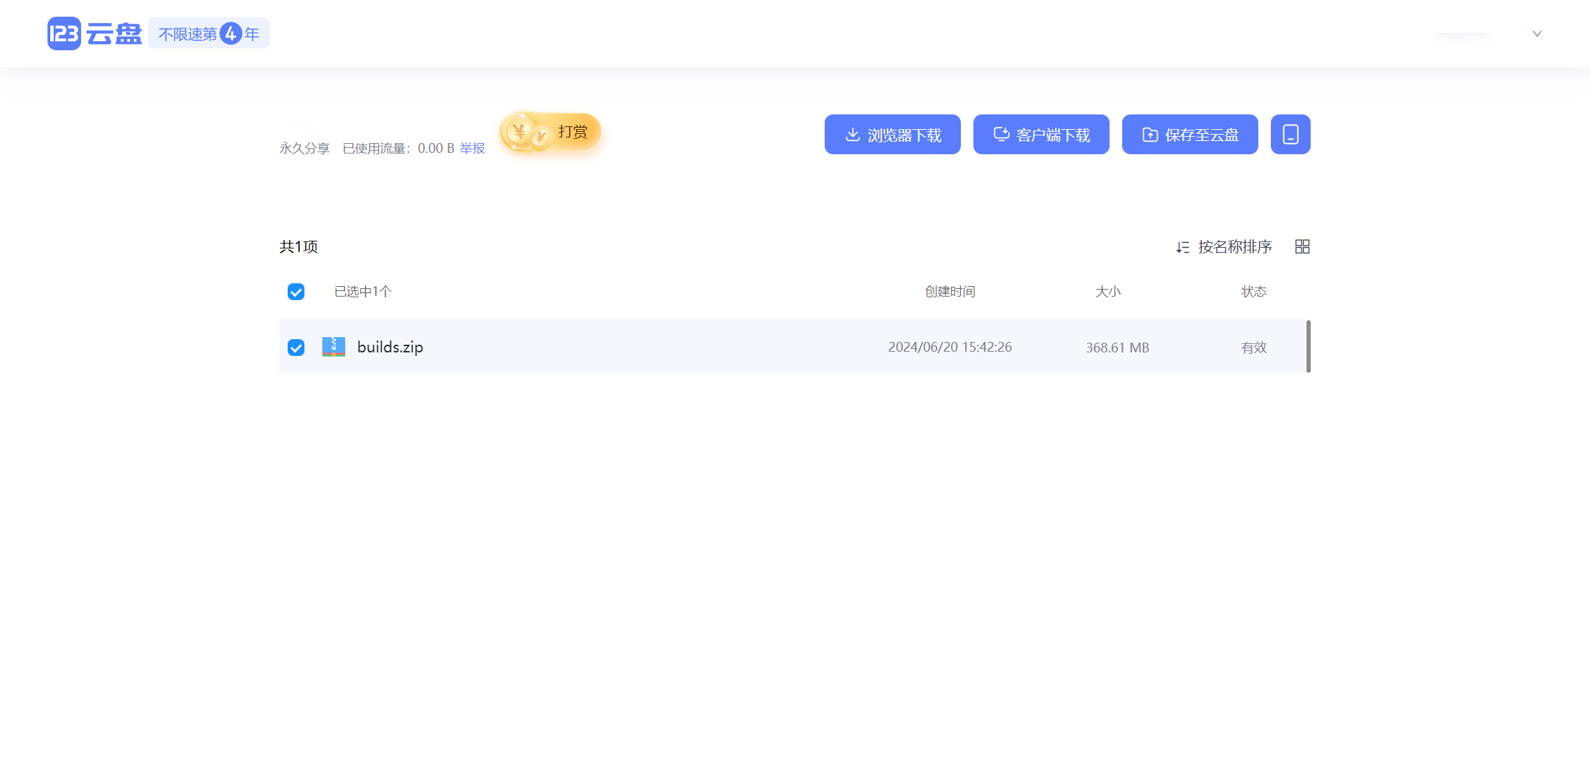The height and width of the screenshot is (783, 1590).
Task: Click the 123云盘 logo
Action: click(94, 33)
